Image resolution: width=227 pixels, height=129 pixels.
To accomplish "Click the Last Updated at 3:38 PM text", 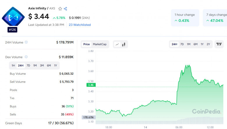I will tap(46, 25).
